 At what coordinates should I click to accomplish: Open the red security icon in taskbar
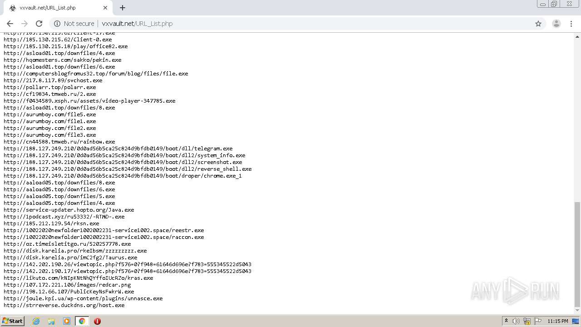[x=97, y=321]
